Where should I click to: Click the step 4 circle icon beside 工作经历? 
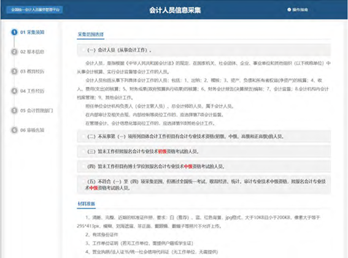click(x=14, y=91)
